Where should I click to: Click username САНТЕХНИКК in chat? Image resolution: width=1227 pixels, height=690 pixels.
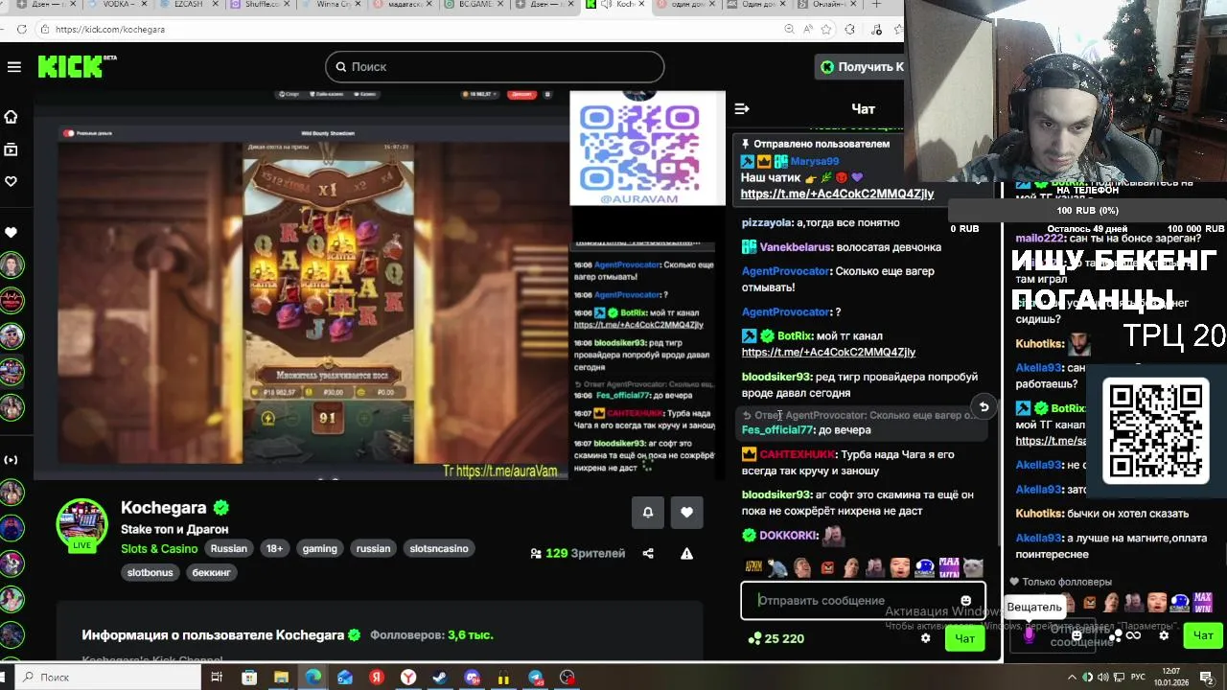click(x=798, y=454)
